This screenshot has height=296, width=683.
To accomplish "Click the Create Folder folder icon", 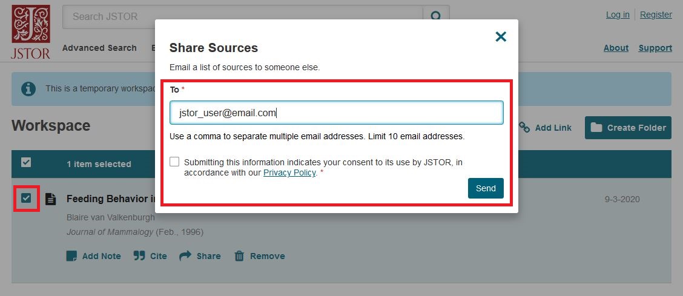I will point(596,128).
